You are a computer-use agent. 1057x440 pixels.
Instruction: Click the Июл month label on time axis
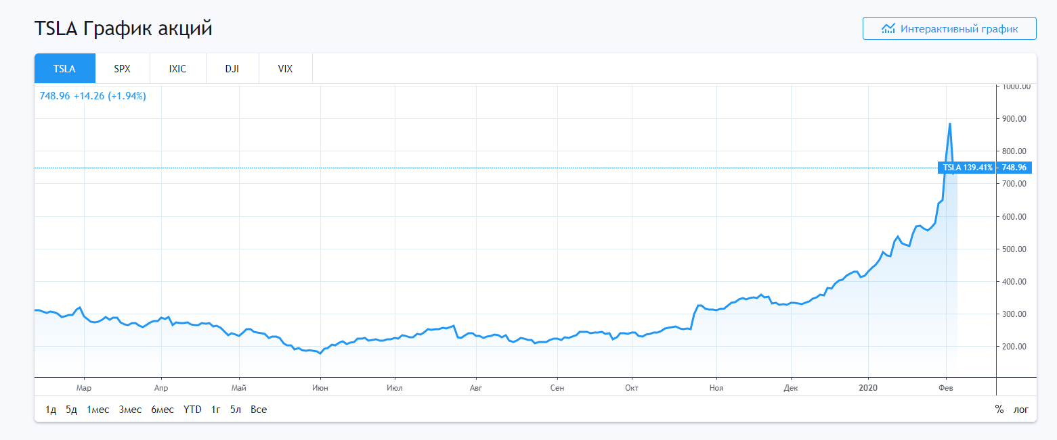click(x=394, y=388)
